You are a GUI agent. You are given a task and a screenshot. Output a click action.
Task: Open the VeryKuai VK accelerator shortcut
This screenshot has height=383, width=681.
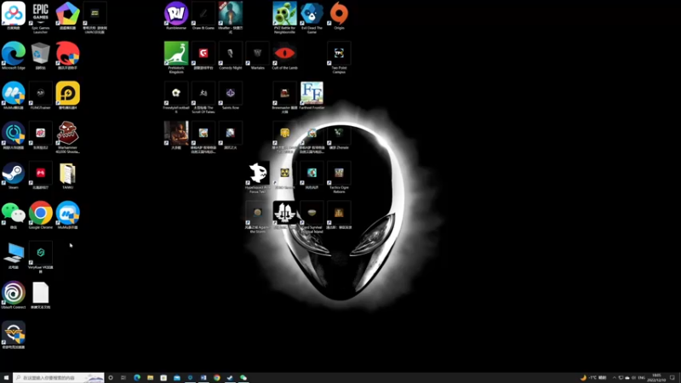[x=40, y=257]
